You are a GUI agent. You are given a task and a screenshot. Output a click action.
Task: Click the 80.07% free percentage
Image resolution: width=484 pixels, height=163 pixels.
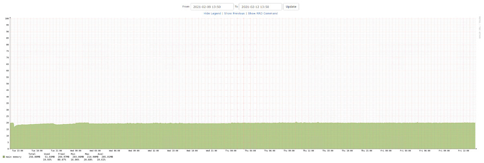(62, 160)
